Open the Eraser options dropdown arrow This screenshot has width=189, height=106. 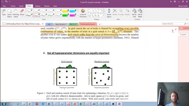(x=22, y=16)
